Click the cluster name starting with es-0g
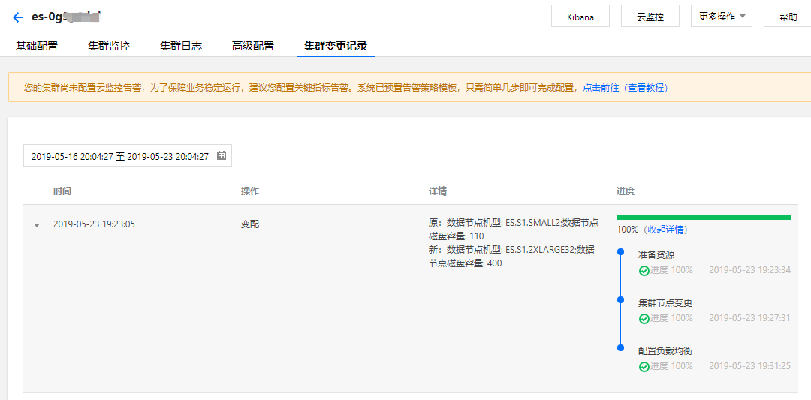 click(65, 17)
